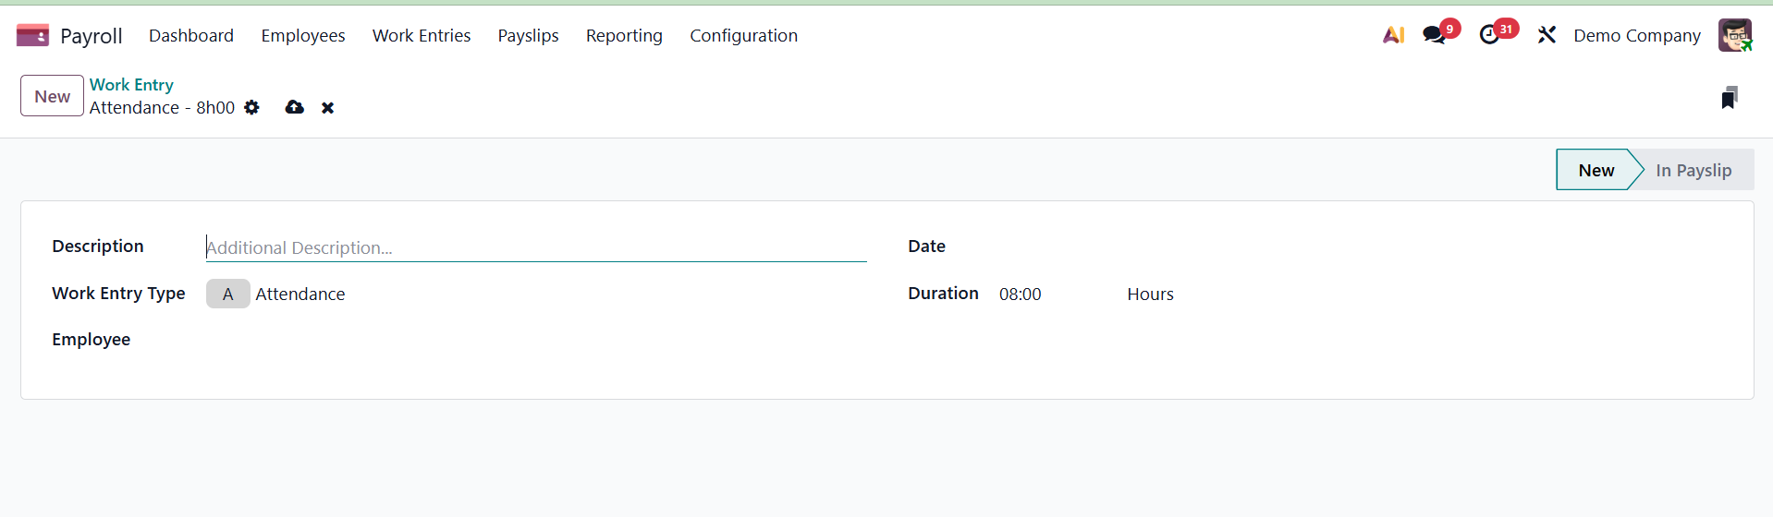This screenshot has width=1773, height=517.
Task: Save the record with cloud icon
Action: 294,108
